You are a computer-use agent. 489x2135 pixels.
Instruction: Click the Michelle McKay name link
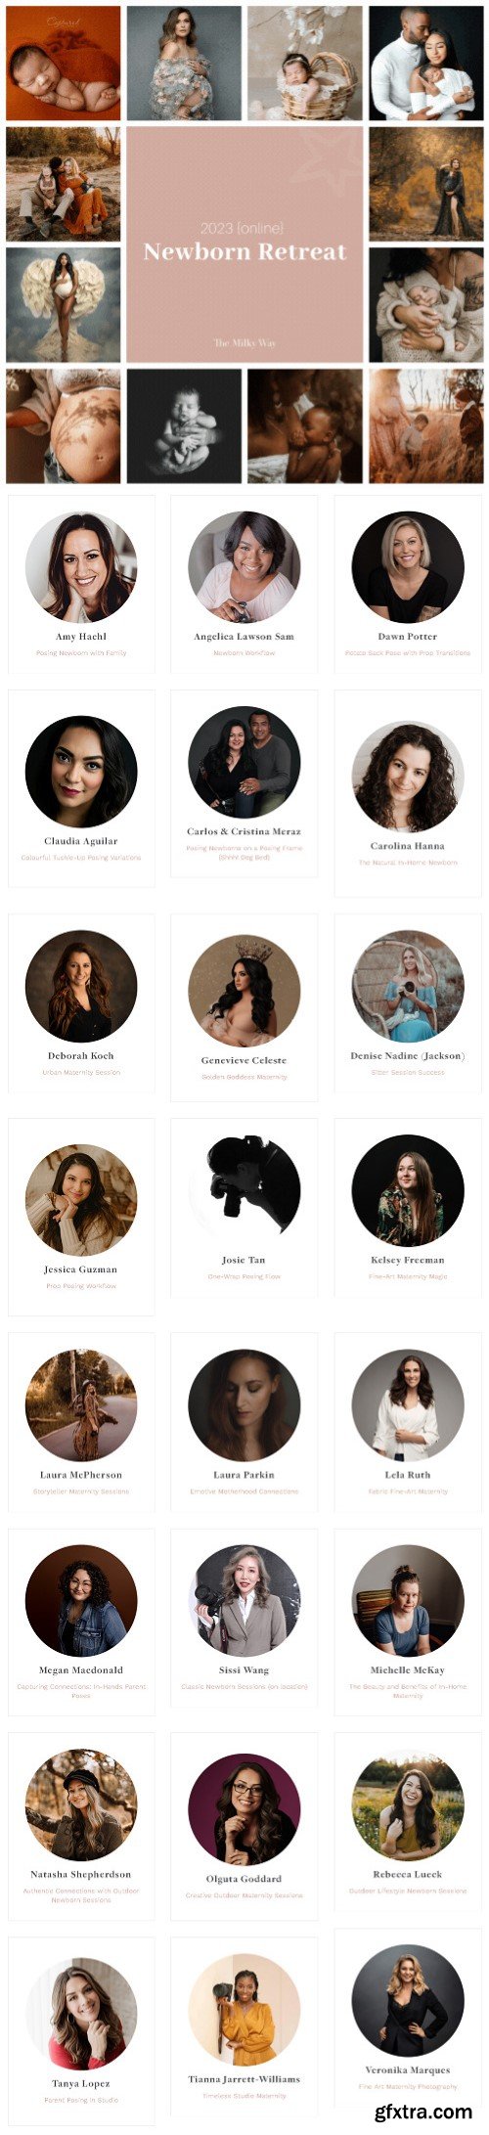click(x=408, y=1670)
